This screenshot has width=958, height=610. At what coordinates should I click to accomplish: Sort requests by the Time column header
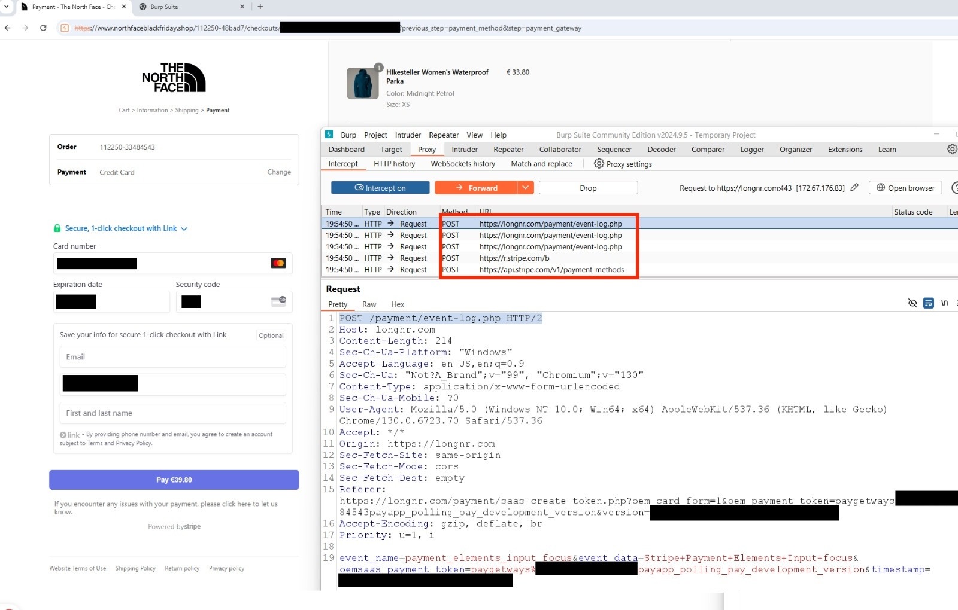[x=334, y=212]
